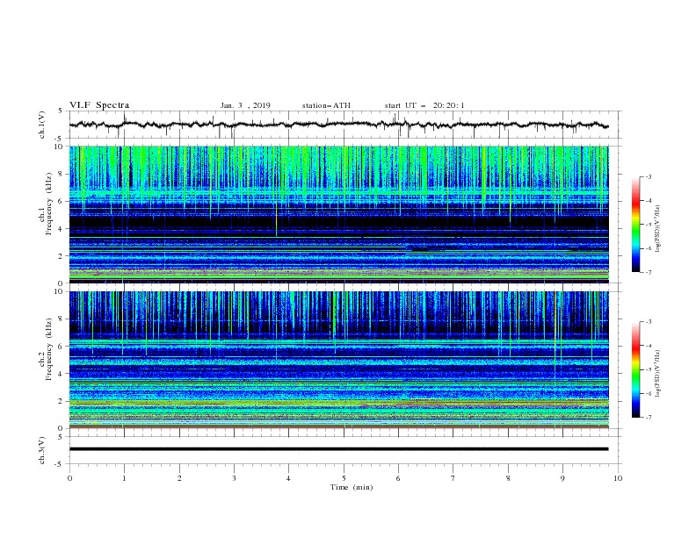Click time tick '9' on the bottom axis
Viewport: 696px width, 537px height.
tap(562, 478)
